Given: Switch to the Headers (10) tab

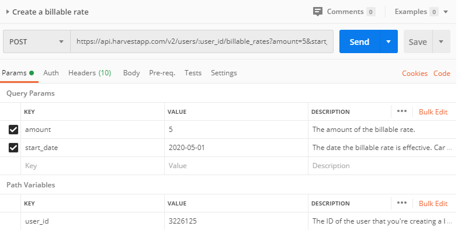Looking at the screenshot, I should tap(90, 73).
